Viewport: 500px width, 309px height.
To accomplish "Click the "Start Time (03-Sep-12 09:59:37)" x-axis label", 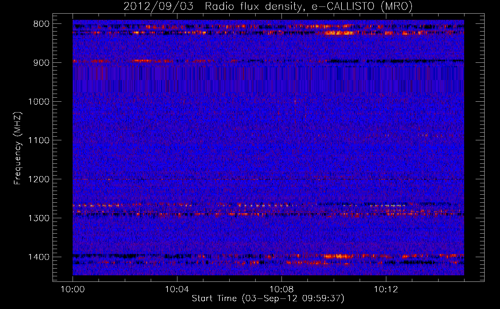I will [x=268, y=298].
